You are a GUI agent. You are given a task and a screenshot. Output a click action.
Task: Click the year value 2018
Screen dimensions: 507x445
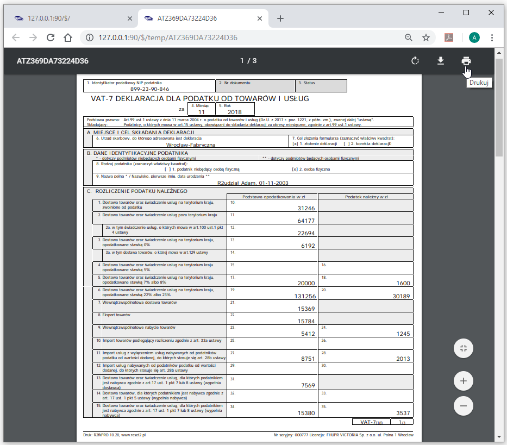[x=234, y=112]
